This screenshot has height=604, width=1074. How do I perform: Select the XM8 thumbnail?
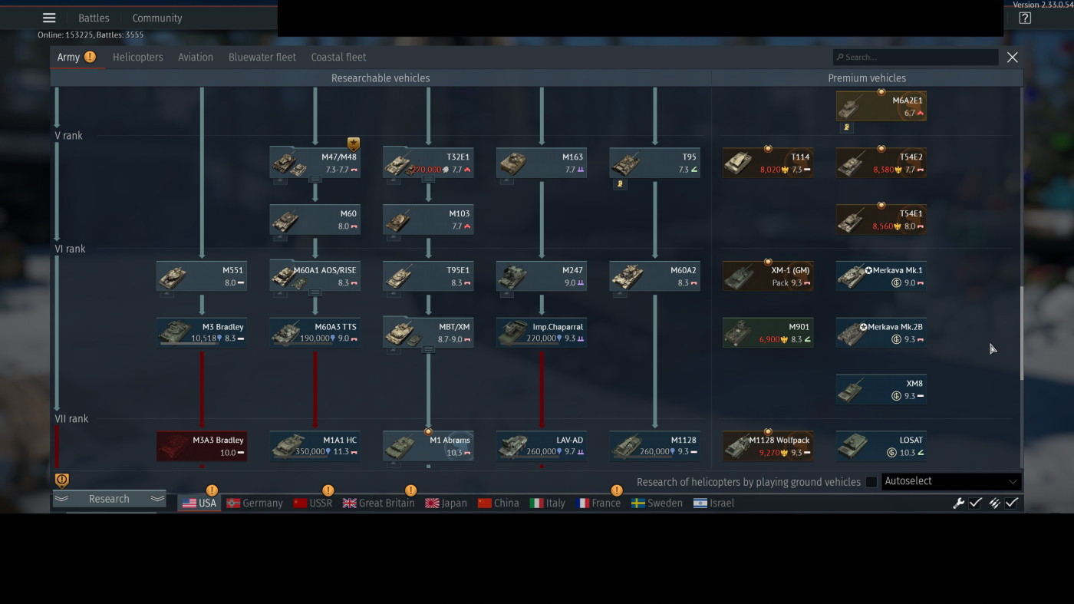click(x=852, y=390)
